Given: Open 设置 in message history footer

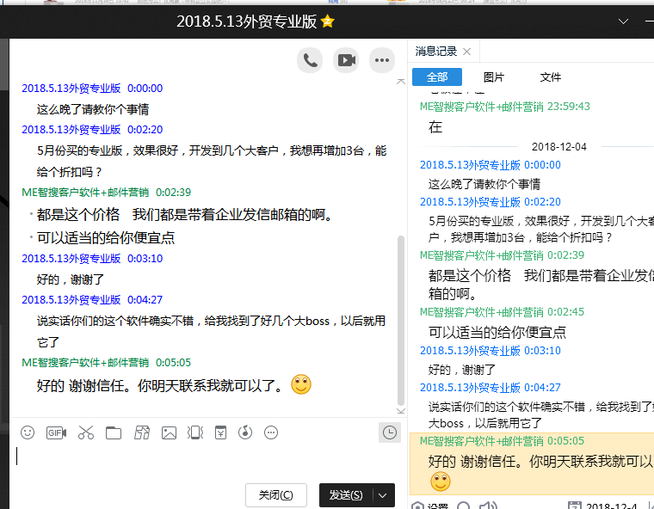Looking at the screenshot, I should point(429,506).
